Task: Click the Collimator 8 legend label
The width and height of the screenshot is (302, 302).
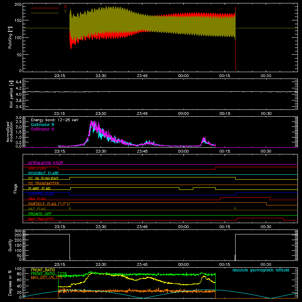Action: 42,125
